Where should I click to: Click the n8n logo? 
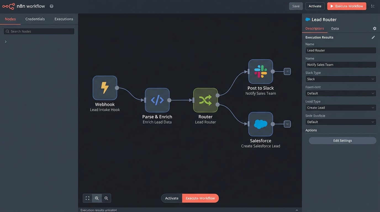click(8, 6)
